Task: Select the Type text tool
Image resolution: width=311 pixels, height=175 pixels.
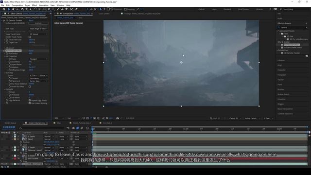Action: pyautogui.click(x=53, y=9)
